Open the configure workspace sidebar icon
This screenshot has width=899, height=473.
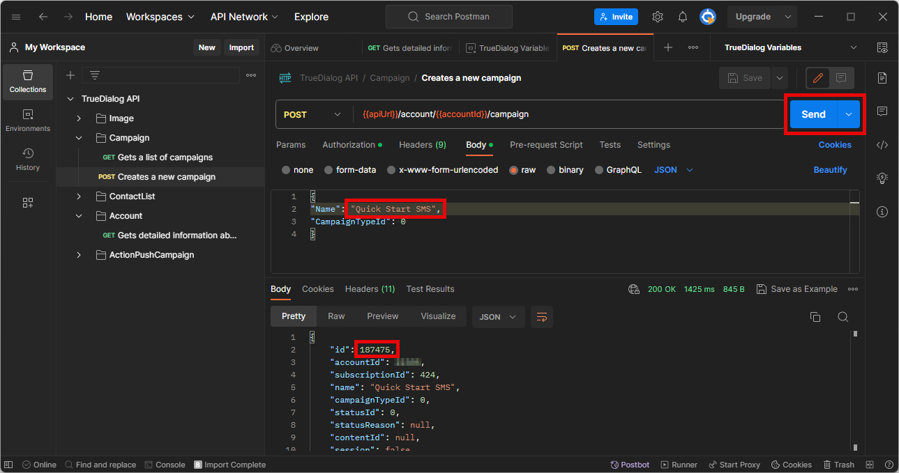[x=28, y=203]
